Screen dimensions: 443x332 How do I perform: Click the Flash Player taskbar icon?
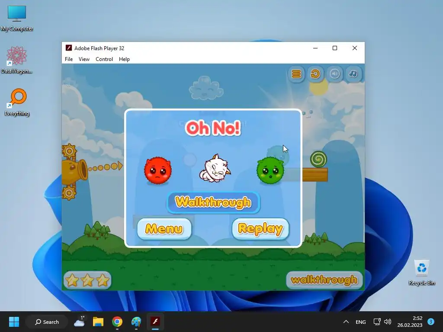coord(155,322)
